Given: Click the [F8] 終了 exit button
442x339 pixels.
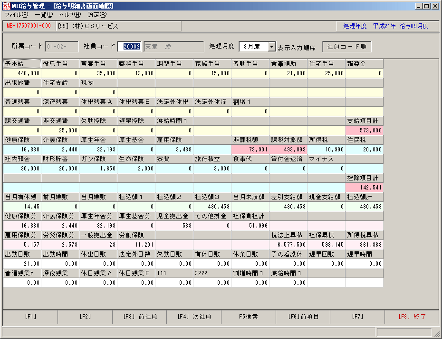Looking at the screenshot, I should [412, 317].
